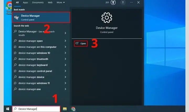Switch to the Apps tab
The width and height of the screenshot is (189, 112).
click(25, 2)
